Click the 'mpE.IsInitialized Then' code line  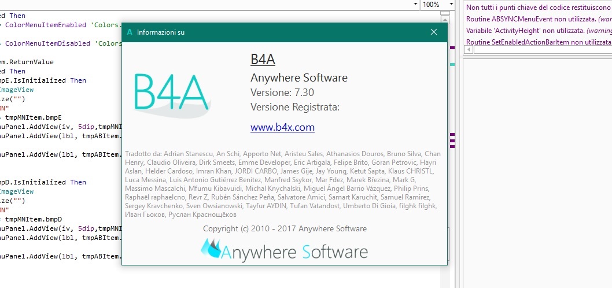(43, 80)
